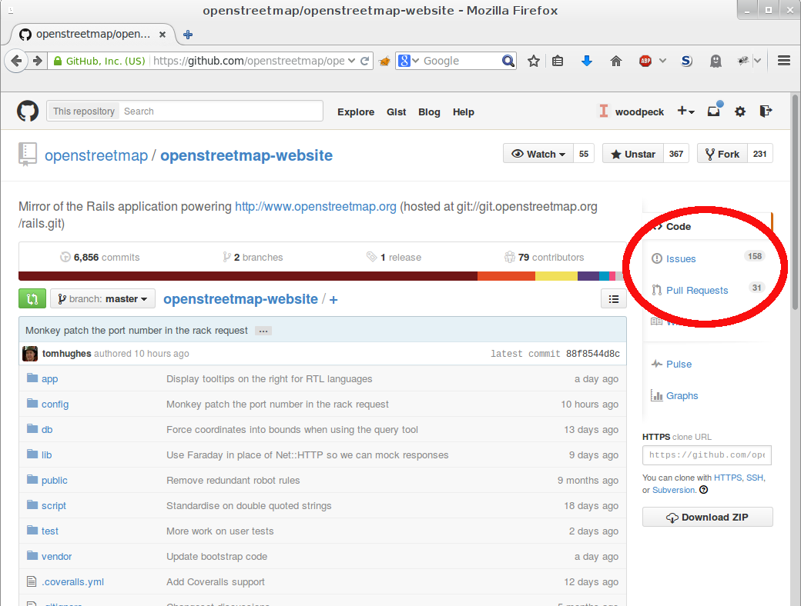801x606 pixels.
Task: View the 6,856 commits
Action: [100, 257]
